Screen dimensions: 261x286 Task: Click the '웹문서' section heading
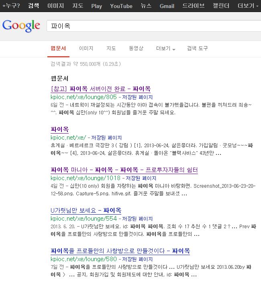click(x=59, y=79)
